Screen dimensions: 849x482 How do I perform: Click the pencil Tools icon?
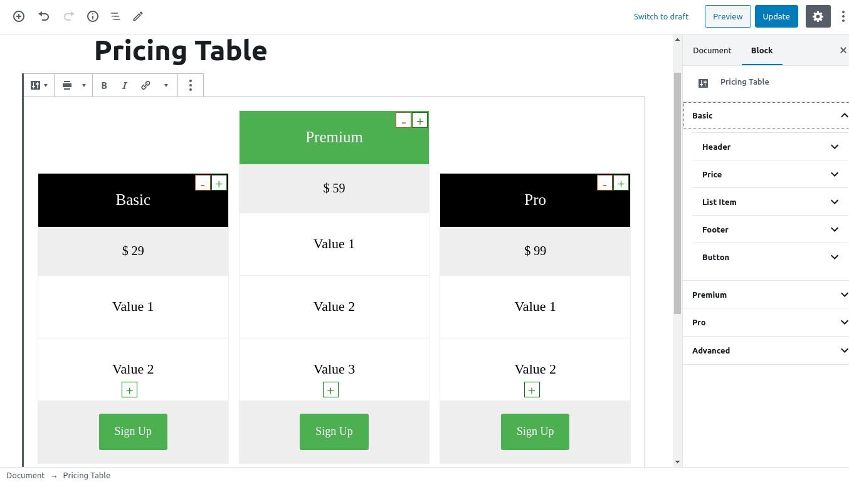point(138,16)
